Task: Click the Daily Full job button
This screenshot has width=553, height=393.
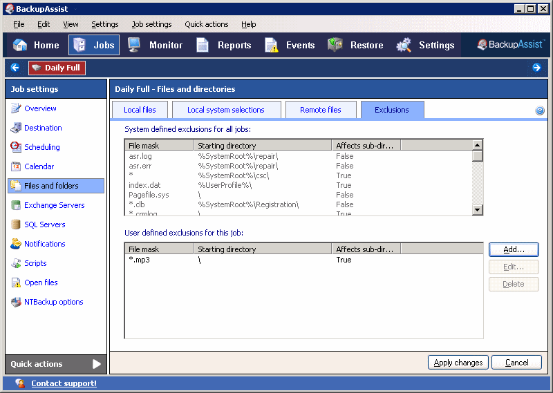Action: 57,68
